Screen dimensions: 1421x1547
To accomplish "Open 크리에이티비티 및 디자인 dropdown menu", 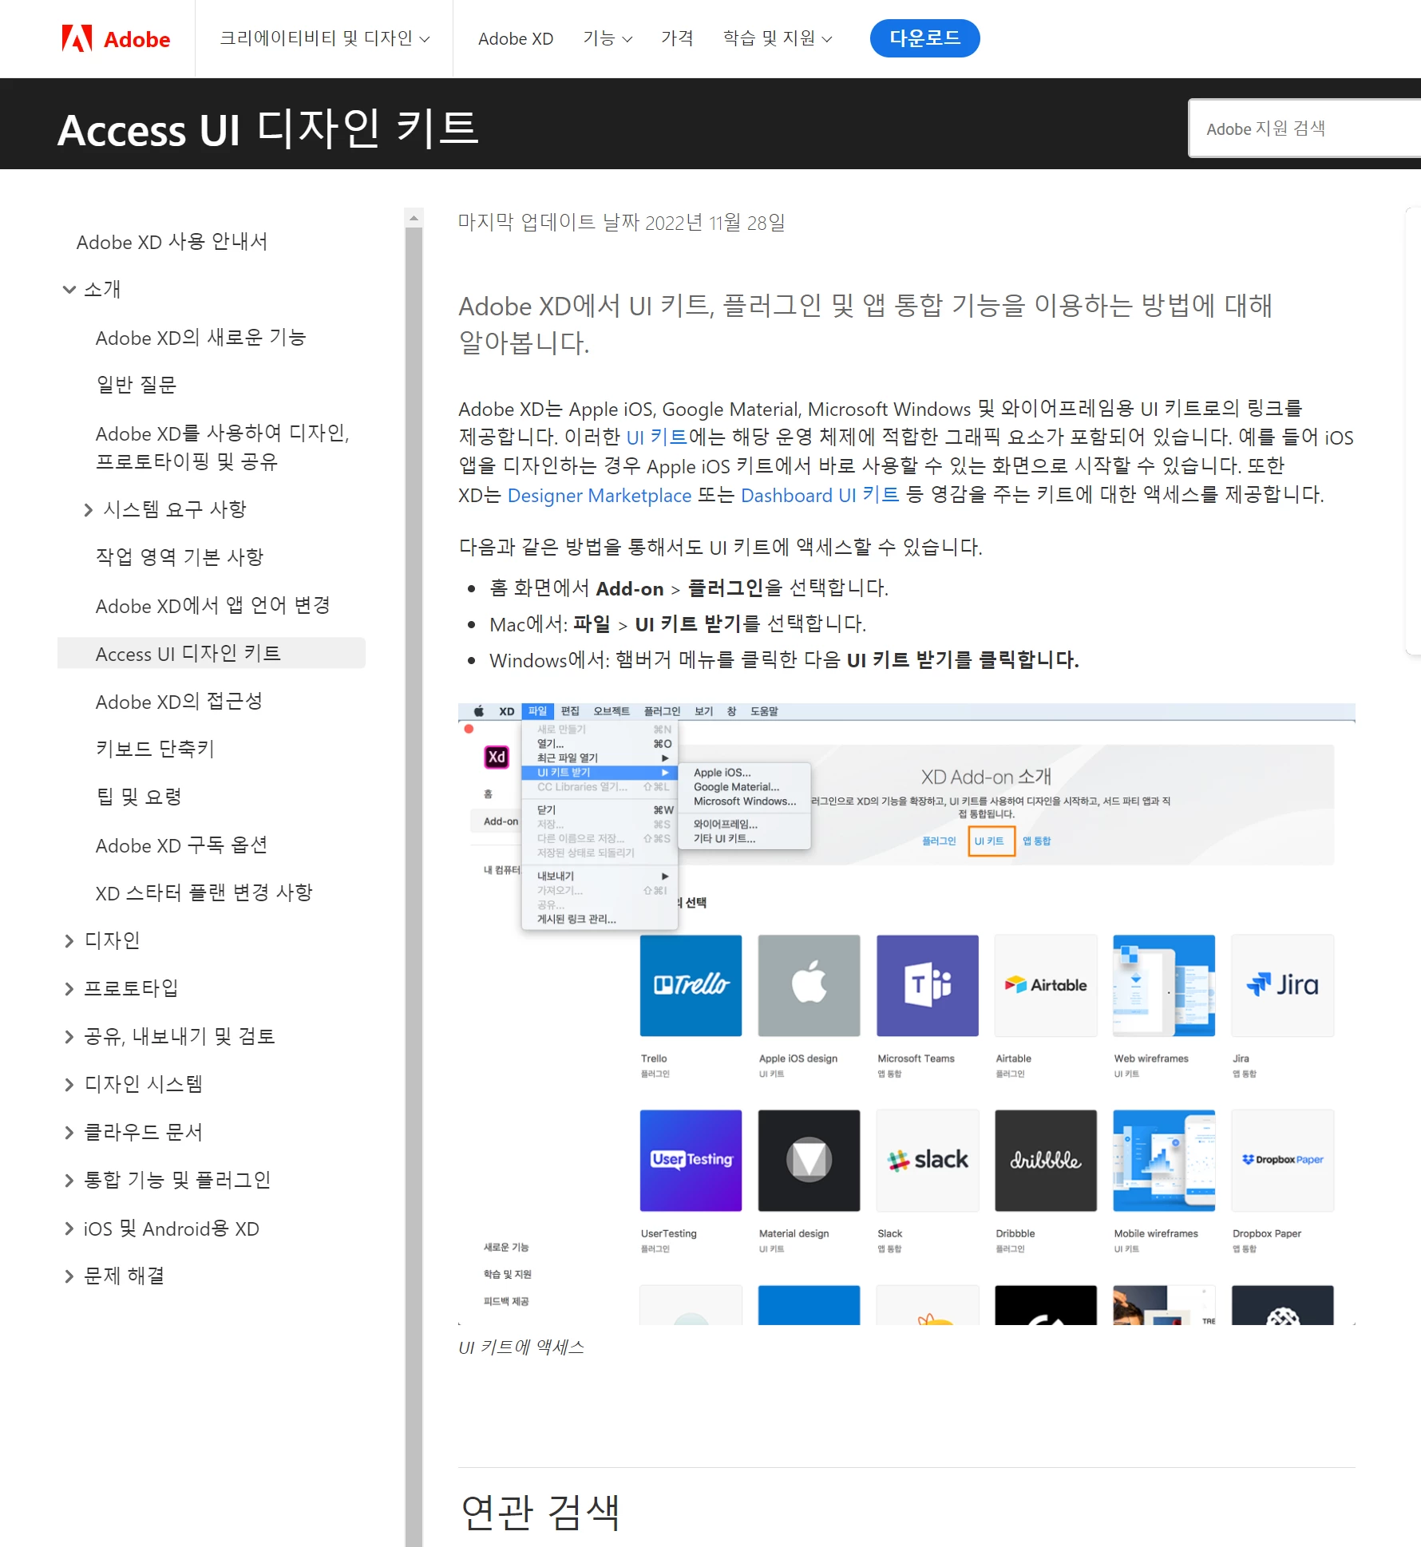I will 324,38.
